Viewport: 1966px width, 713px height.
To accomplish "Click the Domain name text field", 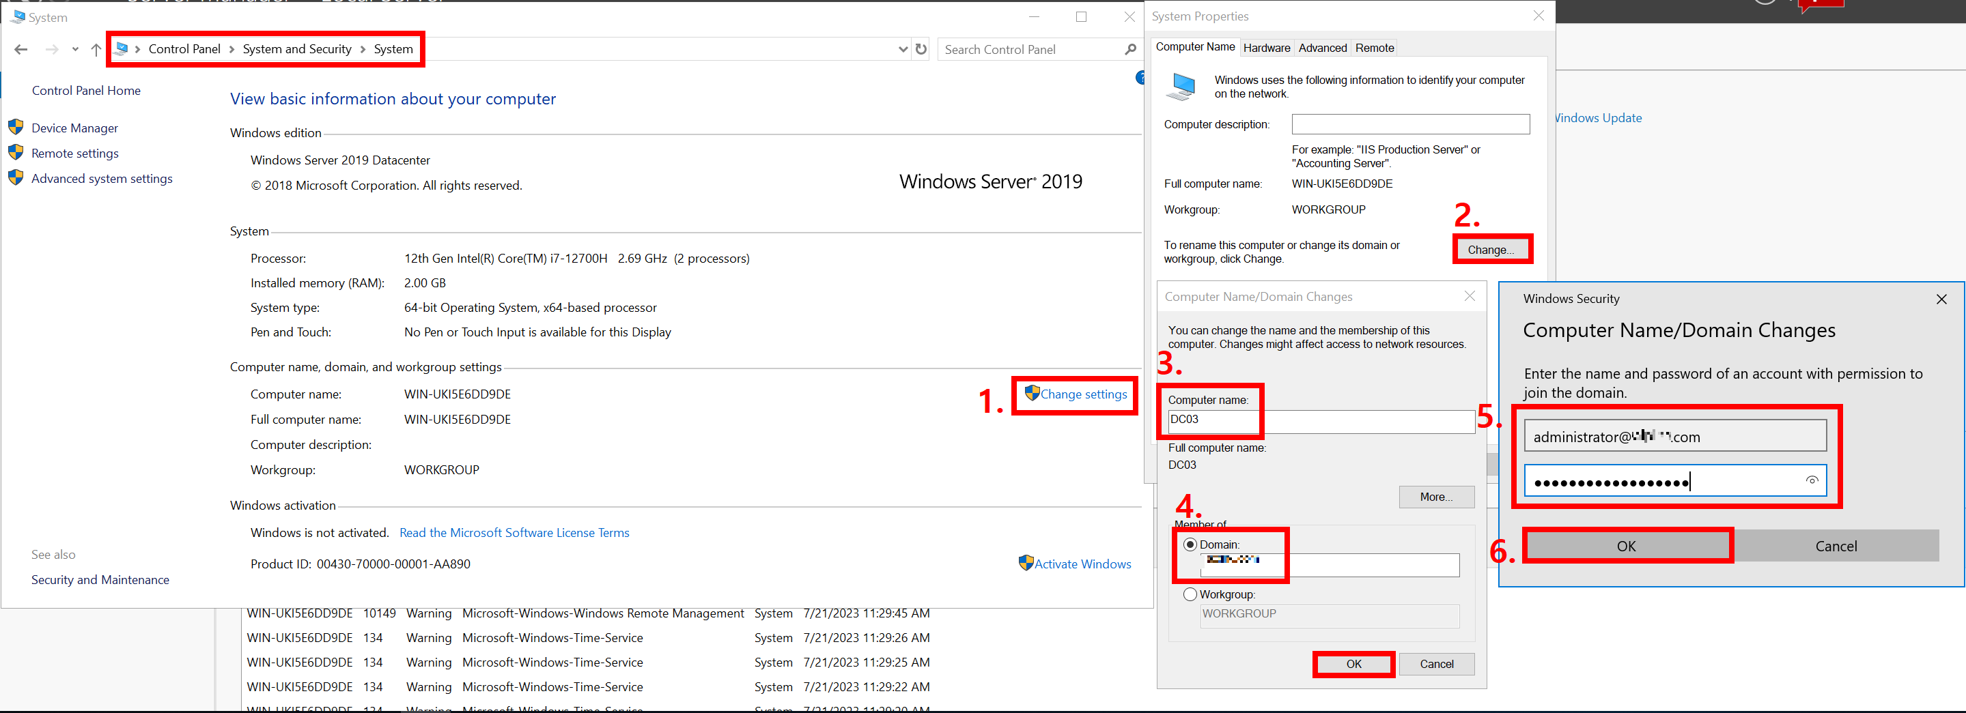I will click(x=1330, y=564).
